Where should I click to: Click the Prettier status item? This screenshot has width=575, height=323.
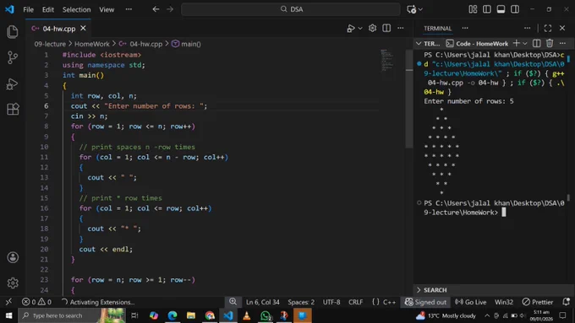pyautogui.click(x=538, y=302)
